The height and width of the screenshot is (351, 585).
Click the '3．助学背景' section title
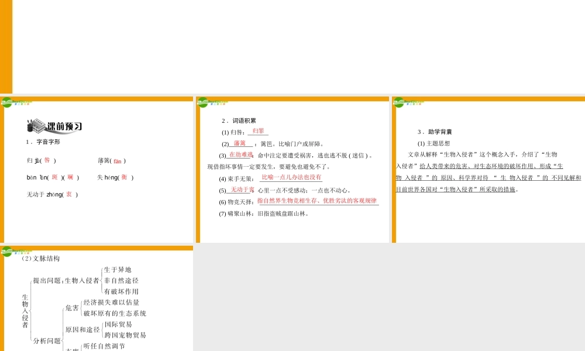[435, 132]
